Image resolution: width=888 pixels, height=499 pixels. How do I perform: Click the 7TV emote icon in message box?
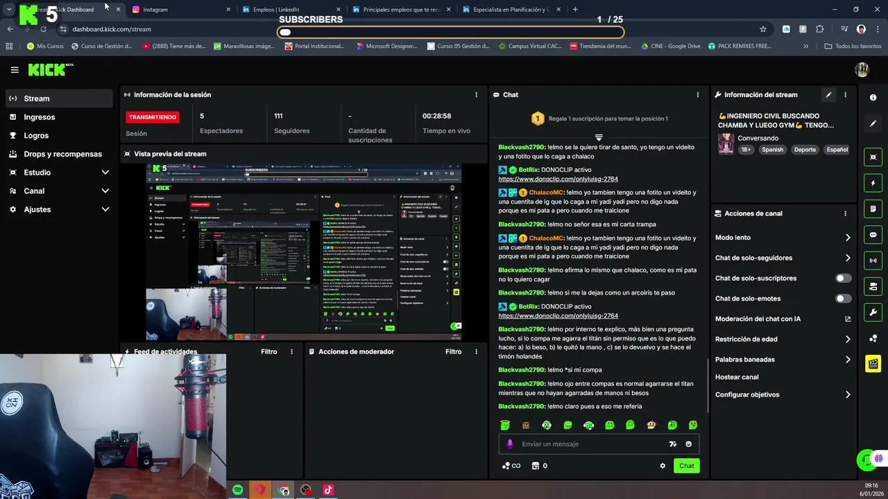click(x=672, y=444)
